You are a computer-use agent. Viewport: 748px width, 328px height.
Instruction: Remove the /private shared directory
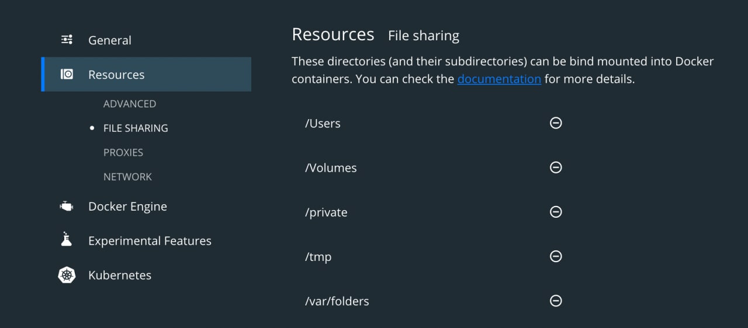tap(556, 211)
